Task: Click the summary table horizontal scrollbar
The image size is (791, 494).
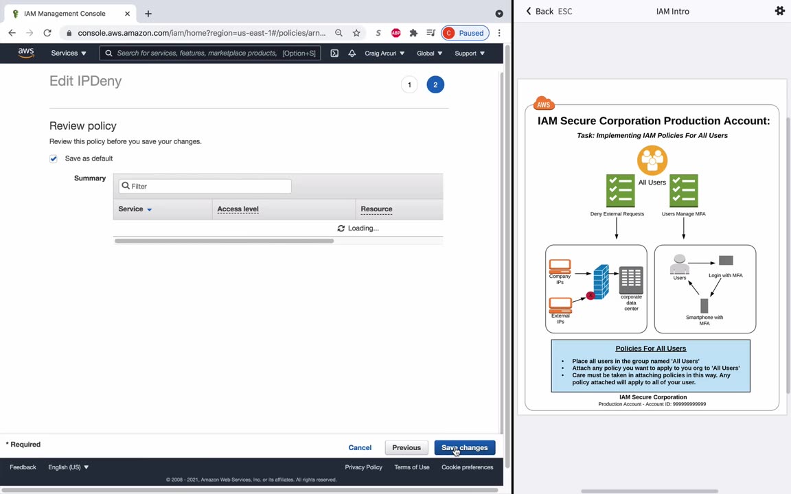Action: click(x=224, y=241)
